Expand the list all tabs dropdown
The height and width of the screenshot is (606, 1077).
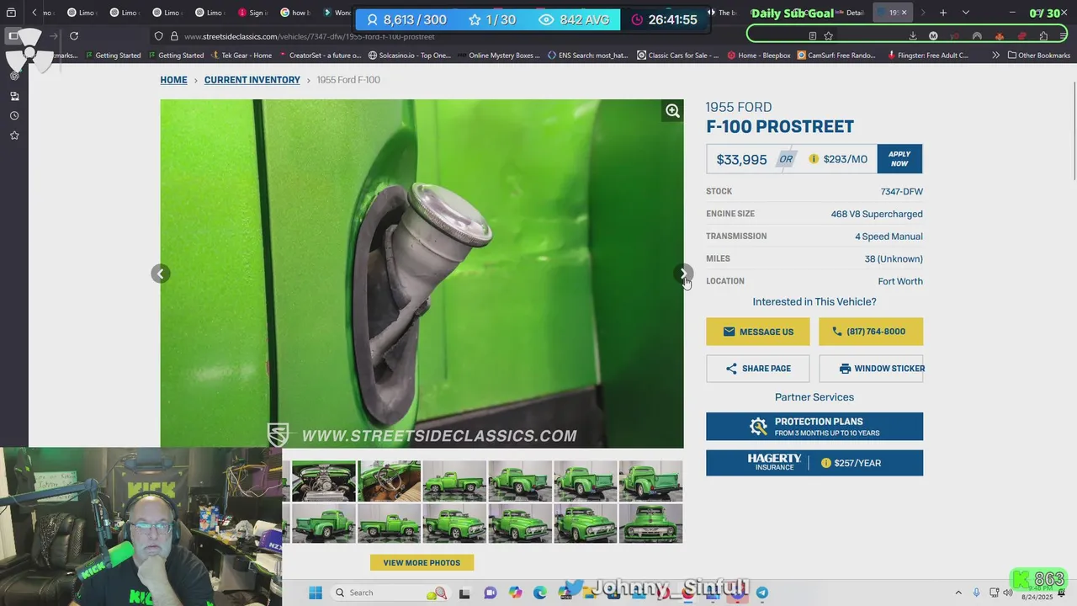[965, 13]
